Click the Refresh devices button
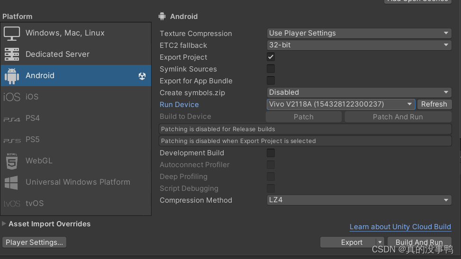 (x=434, y=104)
